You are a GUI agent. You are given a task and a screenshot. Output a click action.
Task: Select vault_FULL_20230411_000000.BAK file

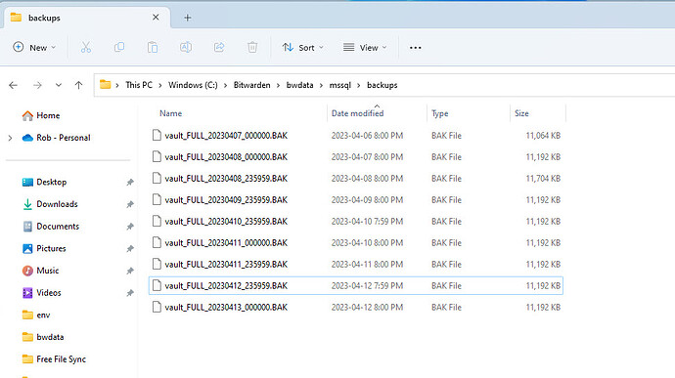point(356,243)
